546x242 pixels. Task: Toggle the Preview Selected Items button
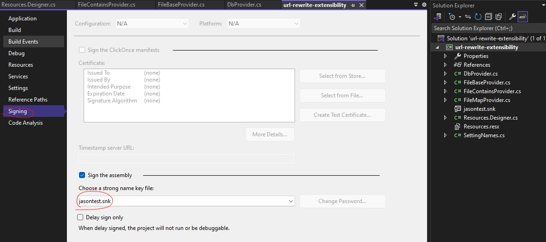click(x=523, y=17)
